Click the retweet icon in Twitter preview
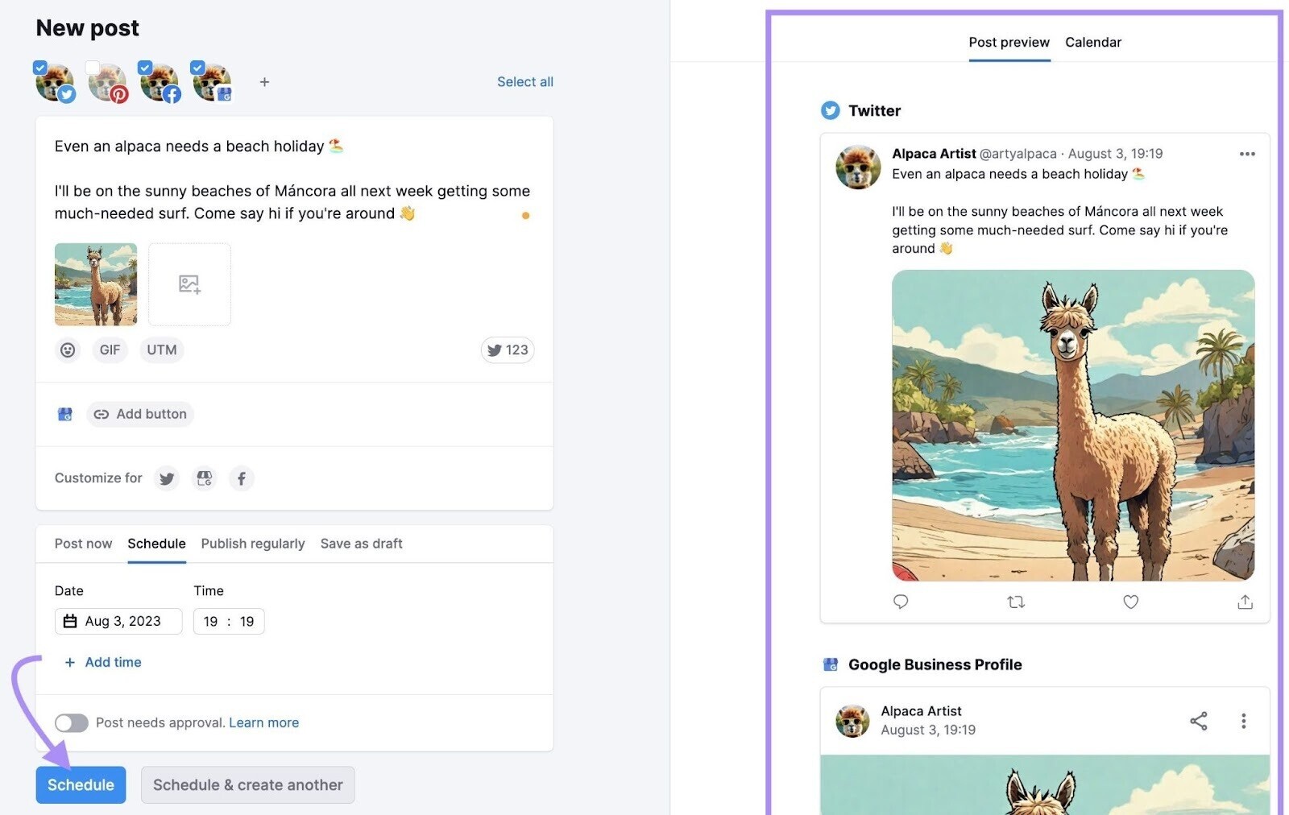The image size is (1289, 815). click(x=1016, y=602)
